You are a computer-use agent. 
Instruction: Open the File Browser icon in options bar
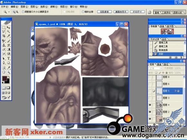point(150,12)
